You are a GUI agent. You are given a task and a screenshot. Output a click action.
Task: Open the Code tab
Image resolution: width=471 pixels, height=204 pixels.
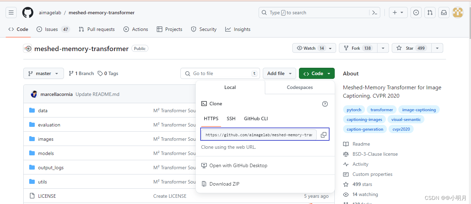[18, 29]
